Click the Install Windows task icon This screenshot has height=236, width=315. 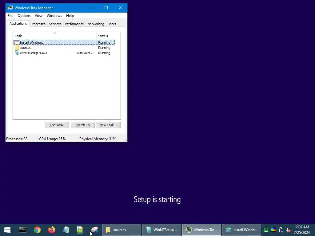pos(17,42)
